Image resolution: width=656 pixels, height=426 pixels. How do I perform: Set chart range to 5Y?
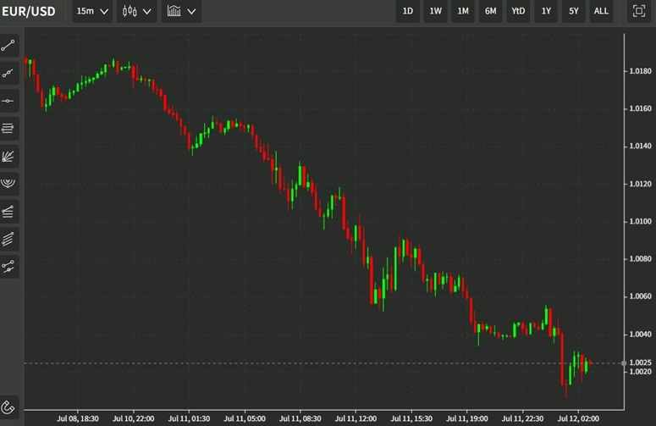574,11
